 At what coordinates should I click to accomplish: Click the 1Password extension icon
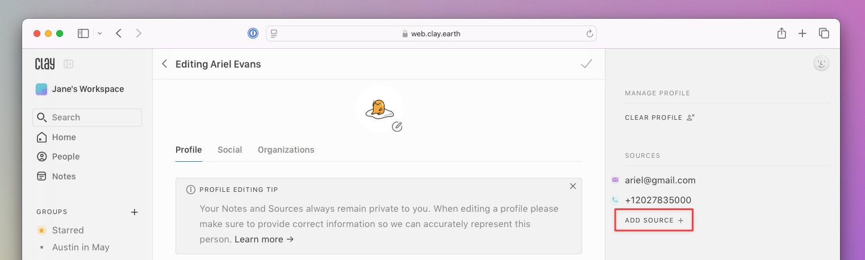[253, 33]
